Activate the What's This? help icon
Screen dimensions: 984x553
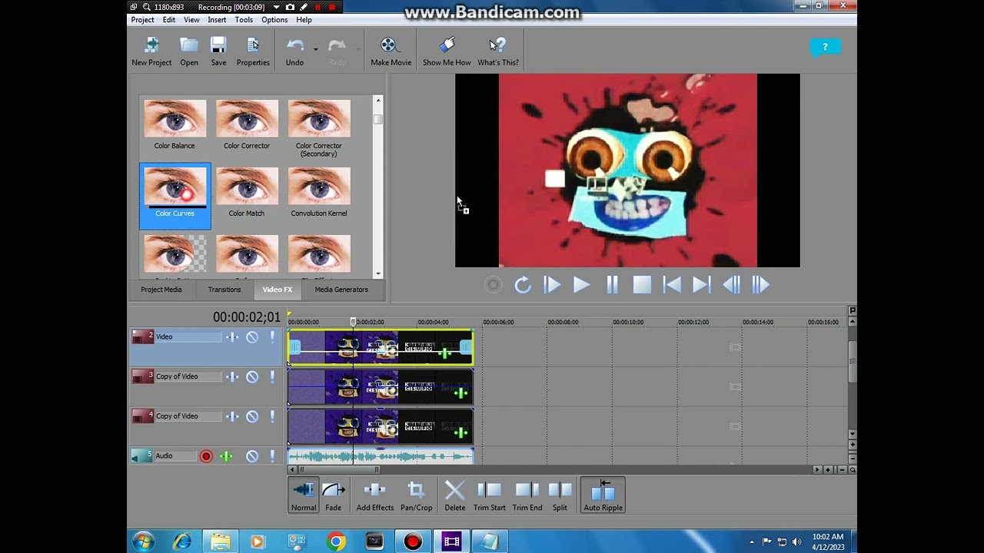[498, 51]
